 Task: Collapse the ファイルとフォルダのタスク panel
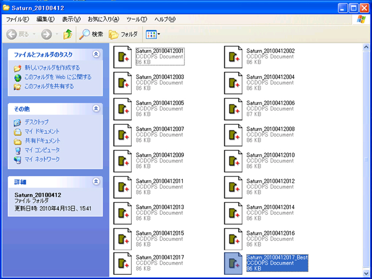click(x=96, y=54)
